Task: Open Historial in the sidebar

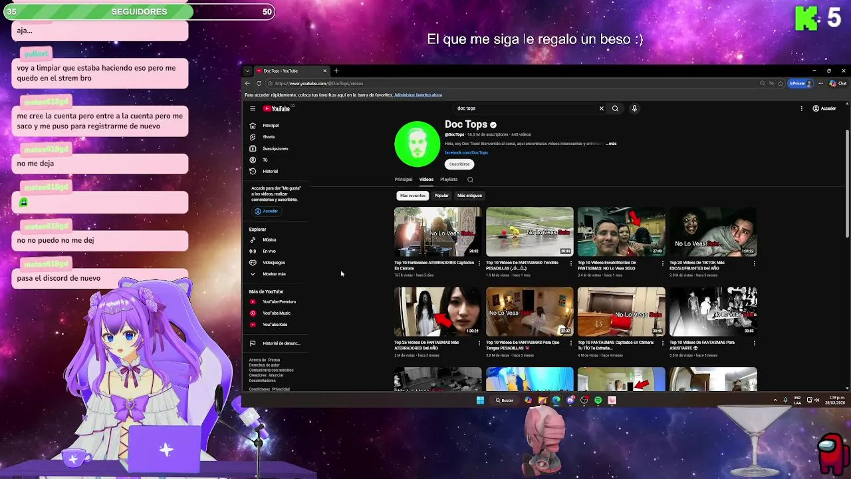Action: click(x=270, y=171)
